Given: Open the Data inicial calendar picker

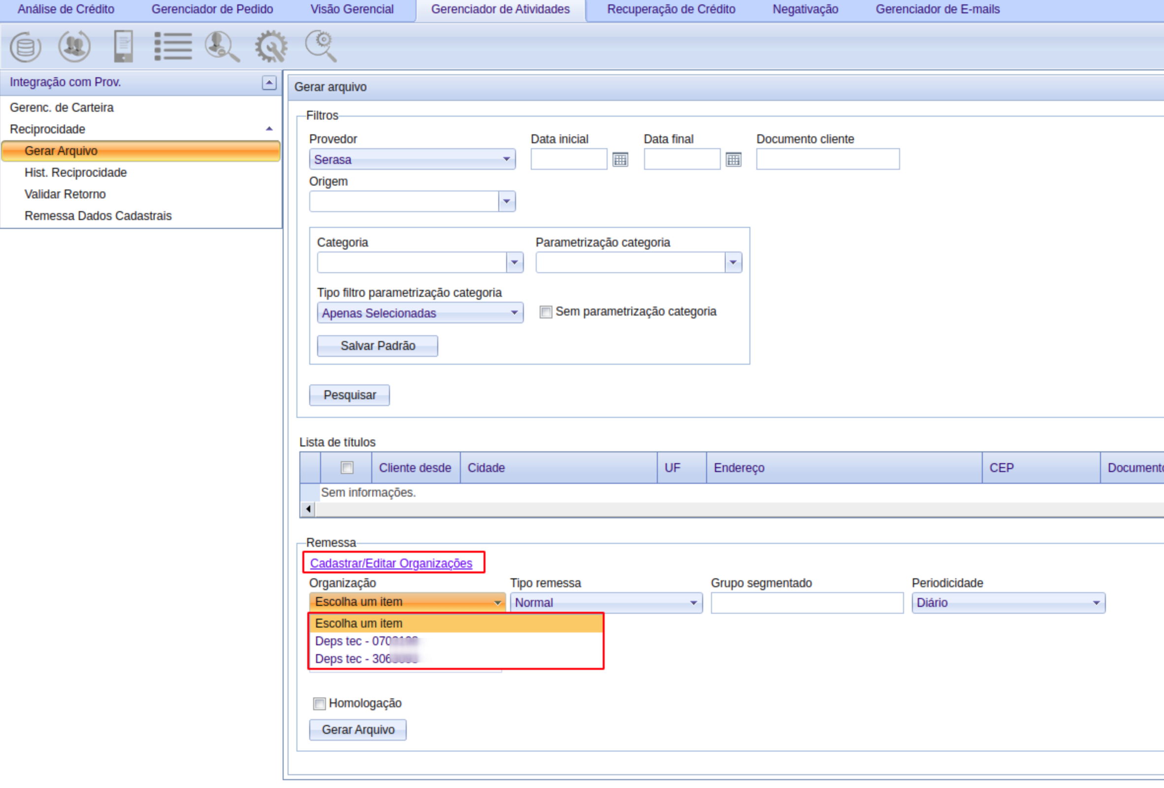Looking at the screenshot, I should pyautogui.click(x=620, y=159).
